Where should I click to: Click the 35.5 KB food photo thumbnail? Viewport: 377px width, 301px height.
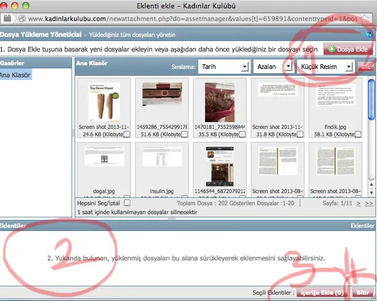click(x=219, y=102)
